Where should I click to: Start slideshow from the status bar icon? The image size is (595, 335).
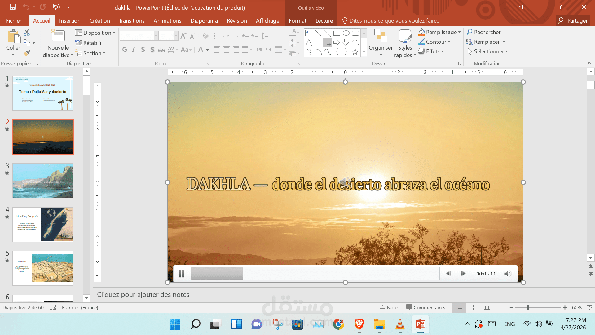pos(501,307)
